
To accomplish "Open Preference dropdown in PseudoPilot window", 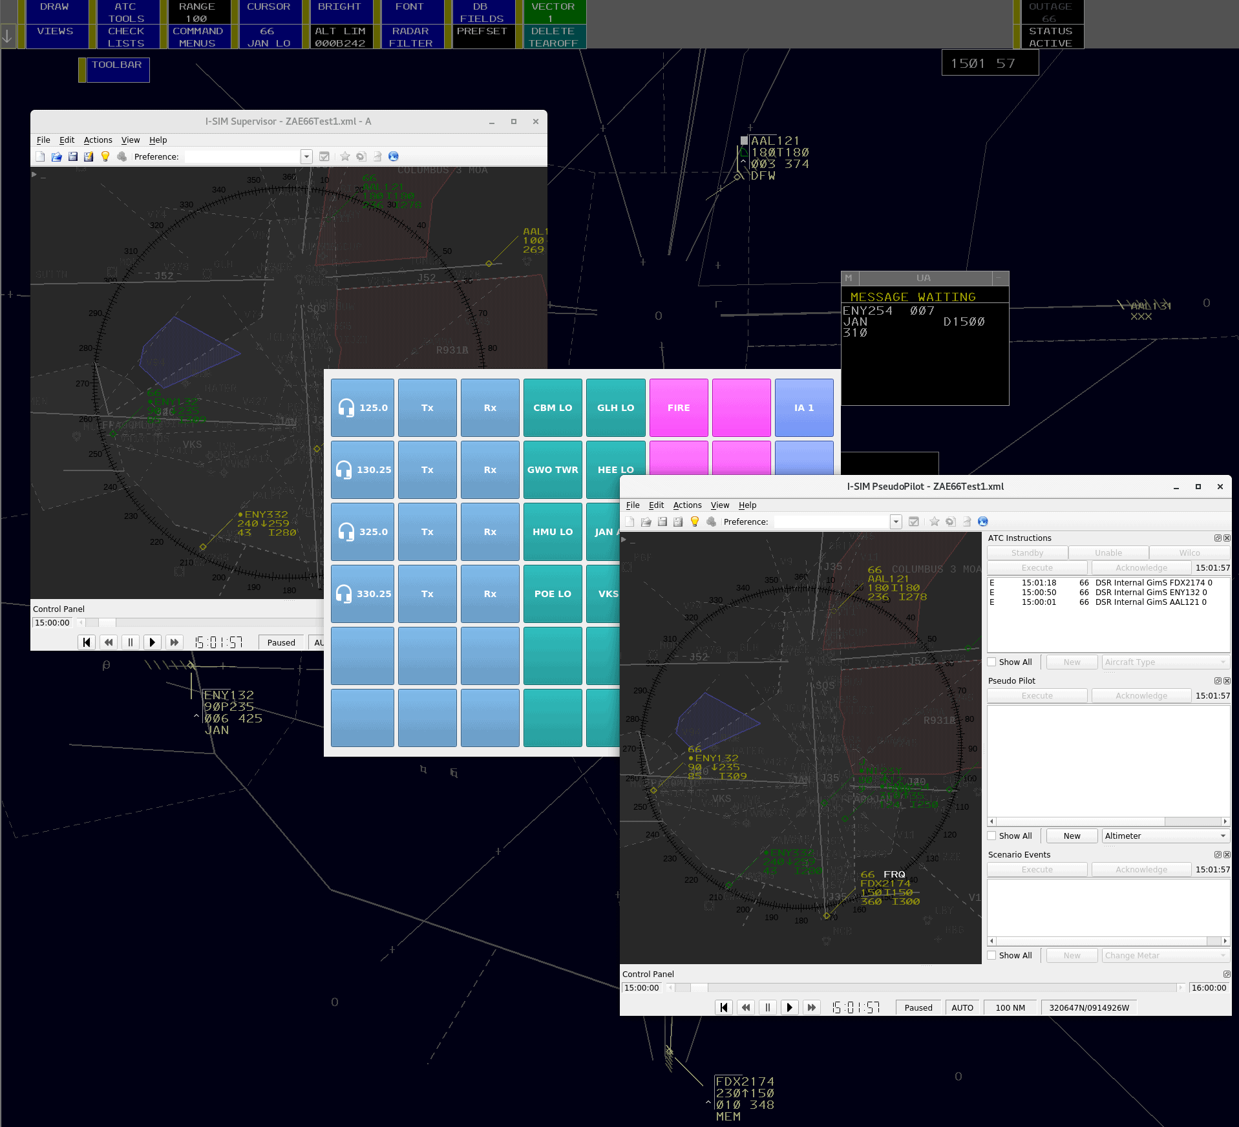I will (x=896, y=521).
